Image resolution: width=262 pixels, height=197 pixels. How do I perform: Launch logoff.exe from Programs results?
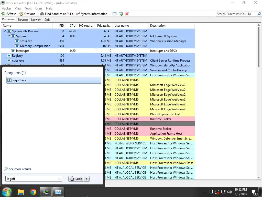click(54, 80)
